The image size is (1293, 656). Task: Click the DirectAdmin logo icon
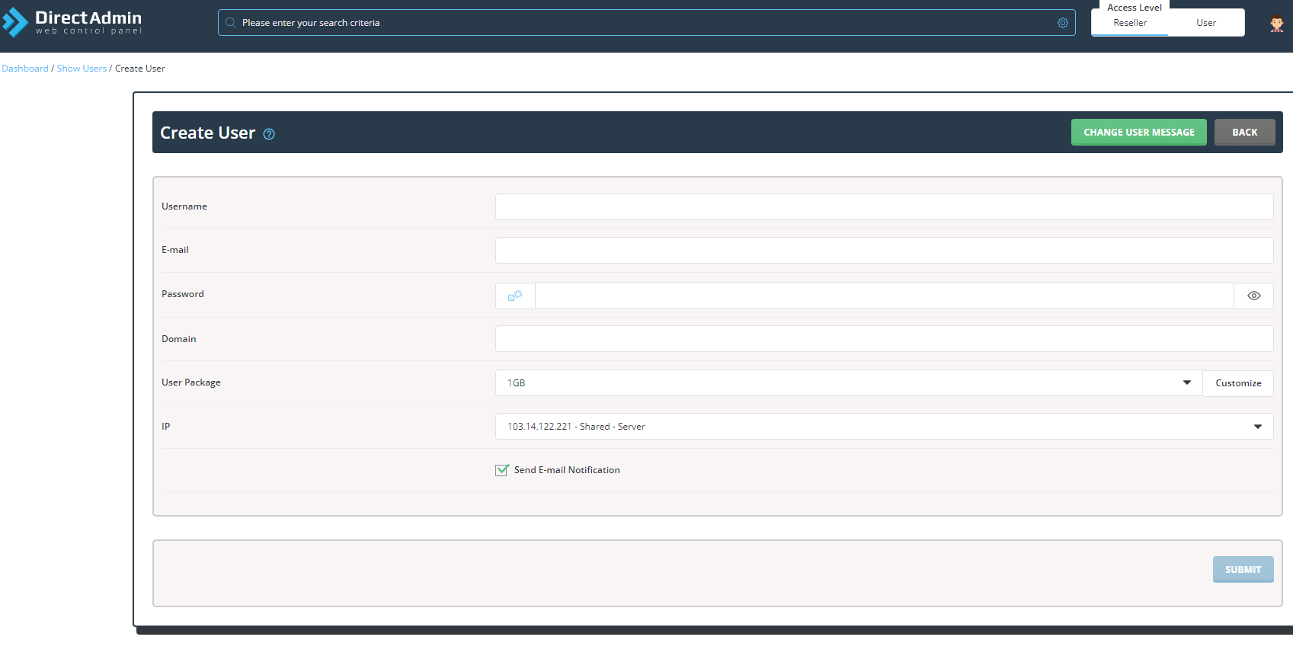coord(15,23)
